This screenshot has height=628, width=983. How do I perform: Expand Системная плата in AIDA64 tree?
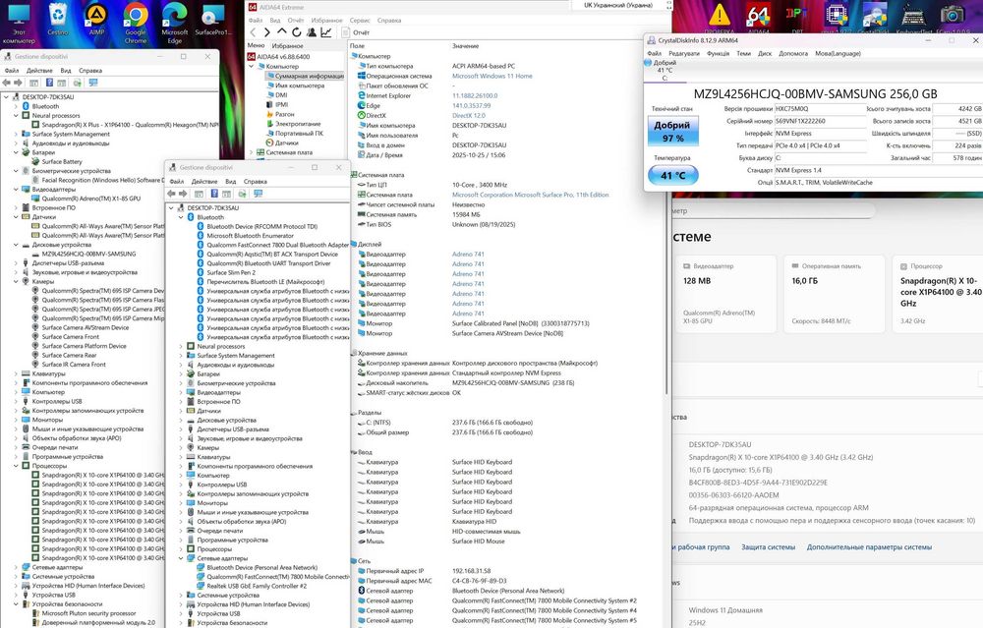(x=252, y=152)
